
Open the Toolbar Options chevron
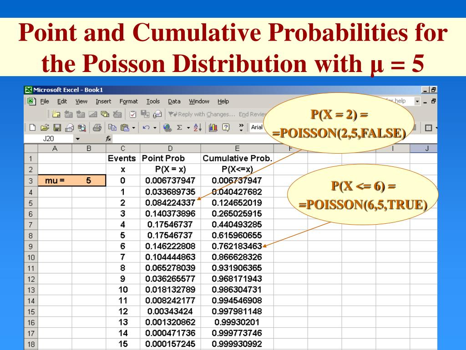pos(241,128)
